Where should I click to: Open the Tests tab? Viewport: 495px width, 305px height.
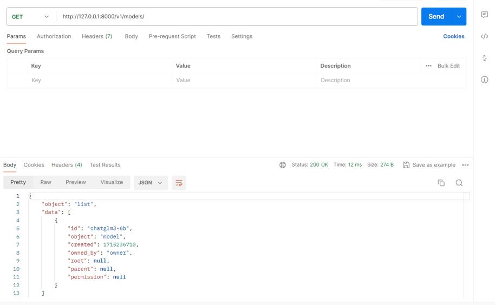(213, 36)
